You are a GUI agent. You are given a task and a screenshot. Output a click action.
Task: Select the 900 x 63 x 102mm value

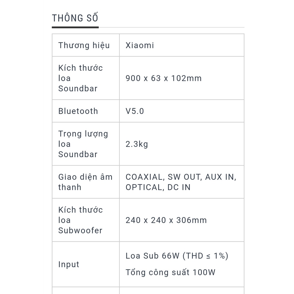(x=164, y=78)
